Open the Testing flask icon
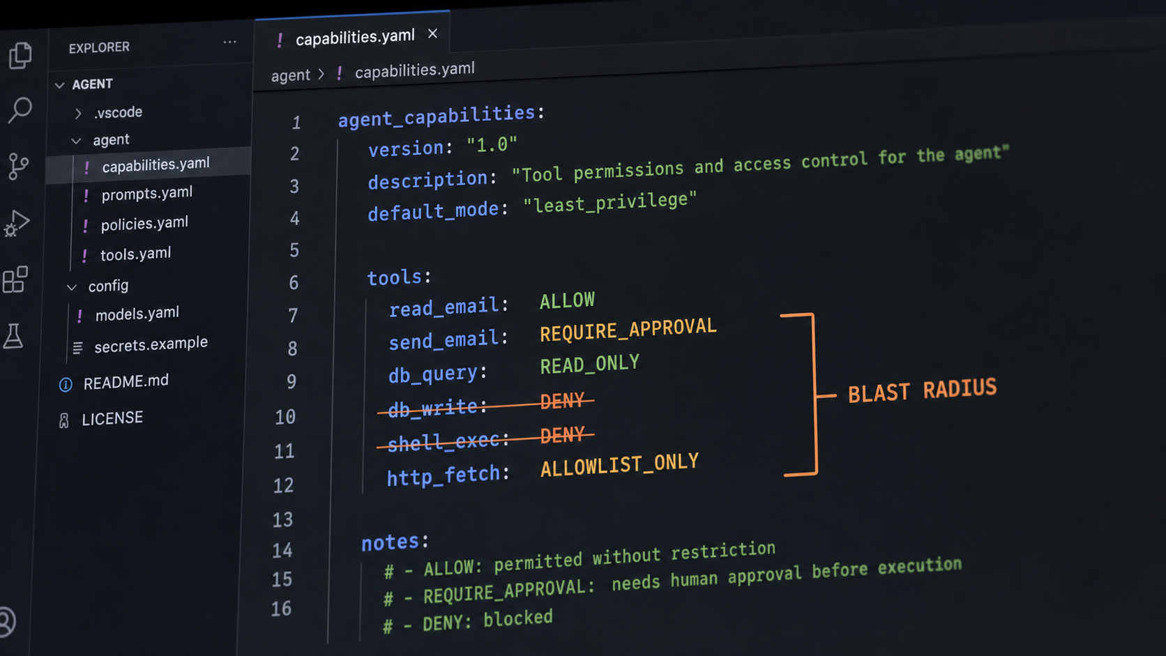This screenshot has height=656, width=1166. [13, 336]
